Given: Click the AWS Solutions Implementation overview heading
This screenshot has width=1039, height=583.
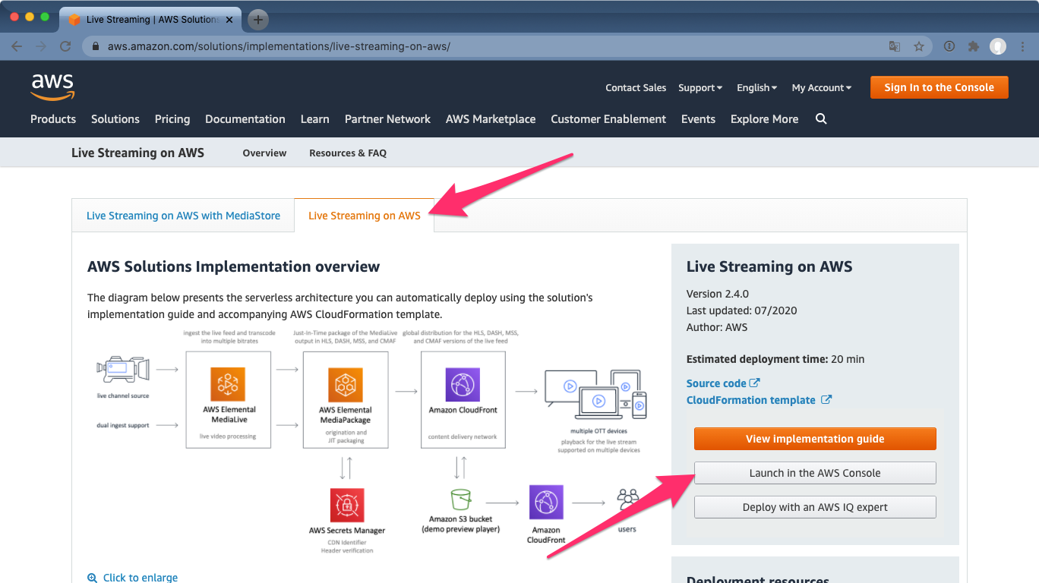Looking at the screenshot, I should click(x=234, y=266).
